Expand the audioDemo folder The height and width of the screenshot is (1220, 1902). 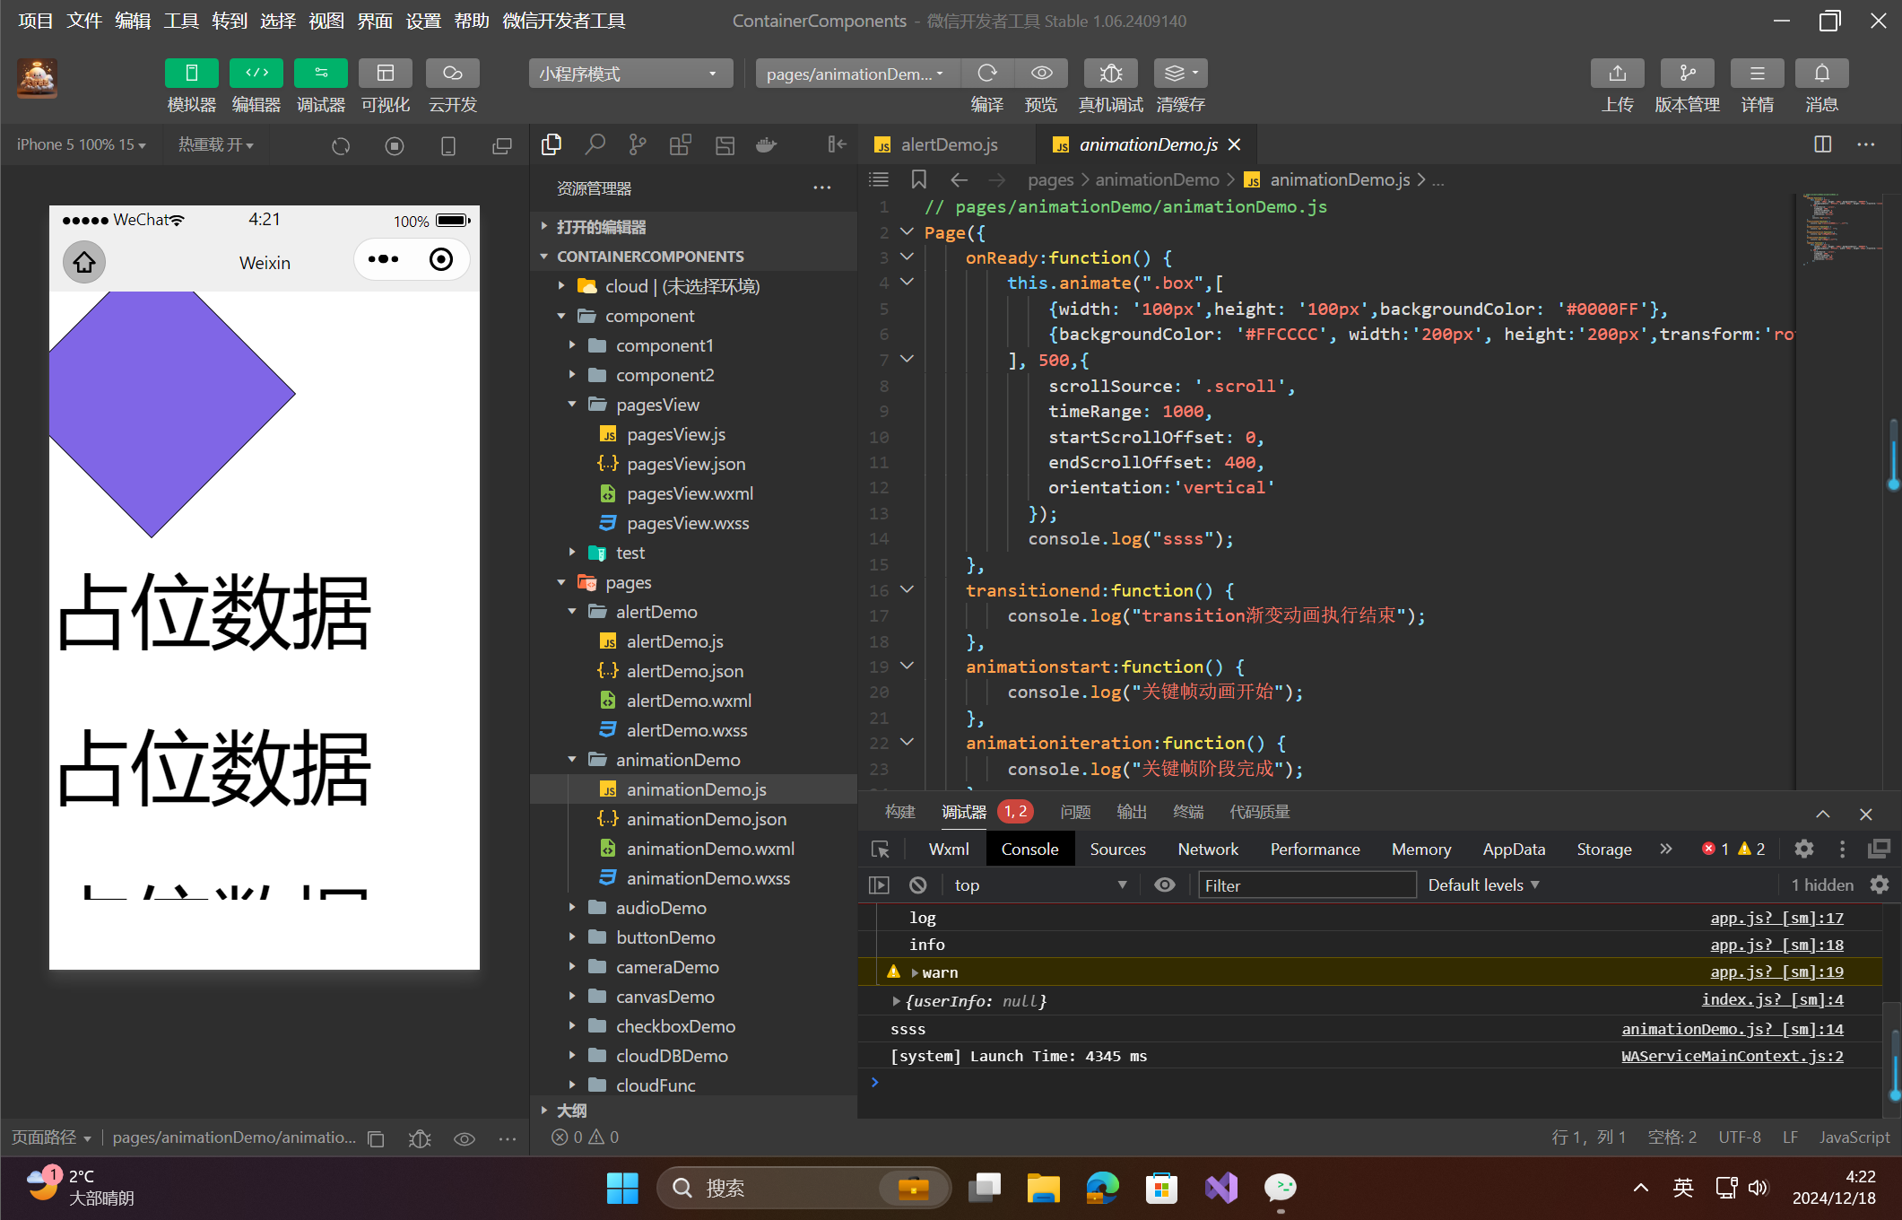pos(660,908)
